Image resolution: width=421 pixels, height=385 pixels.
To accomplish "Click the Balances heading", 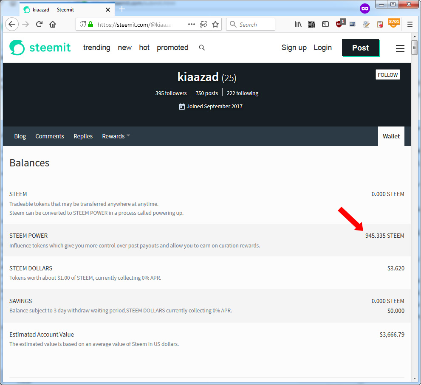I will (x=29, y=163).
